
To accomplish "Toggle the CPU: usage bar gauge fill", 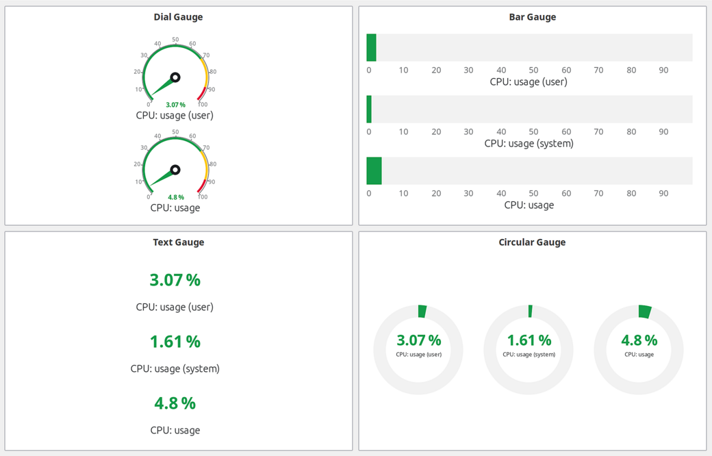I will point(375,170).
